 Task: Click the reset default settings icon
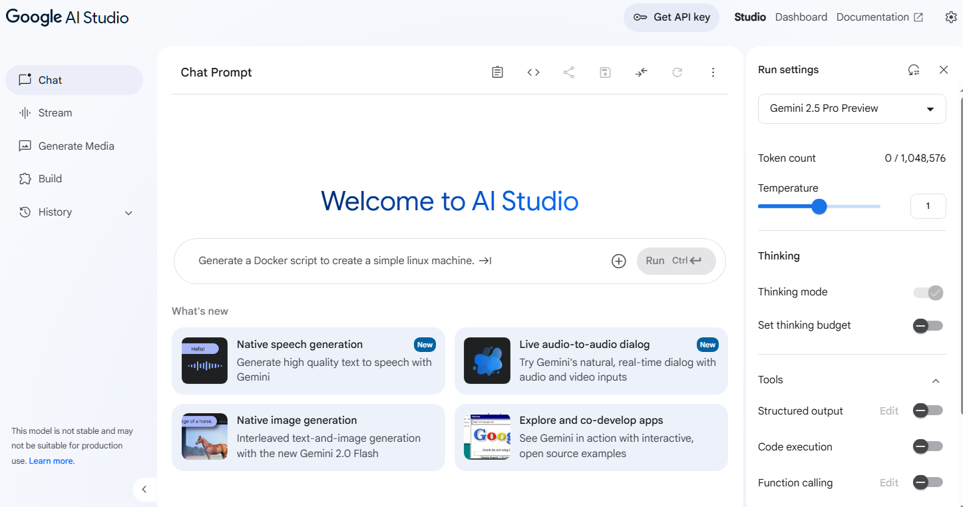pyautogui.click(x=914, y=70)
